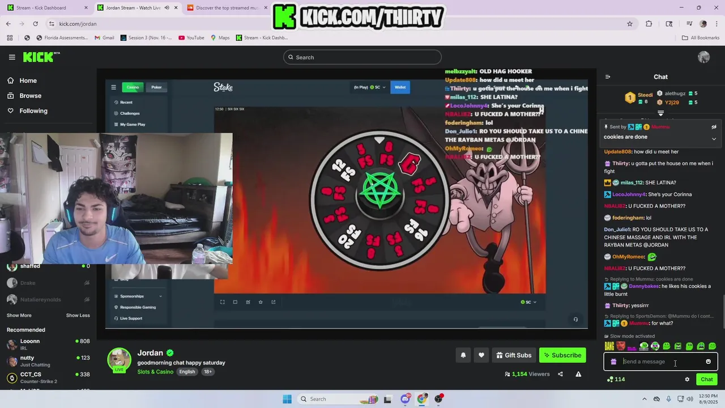This screenshot has width=725, height=408.
Task: Hide the pinned message with the eye-slash icon
Action: click(714, 127)
